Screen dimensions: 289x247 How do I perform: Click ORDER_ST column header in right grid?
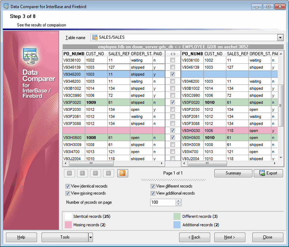pyautogui.click(x=260, y=54)
